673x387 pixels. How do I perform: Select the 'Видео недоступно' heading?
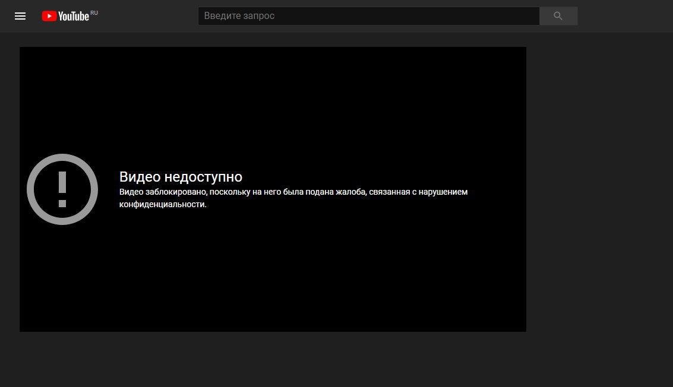coord(181,177)
